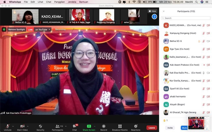The width and height of the screenshot is (212, 132).
Task: Click the volume speaker icon in menu bar
Action: pyautogui.click(x=145, y=2)
